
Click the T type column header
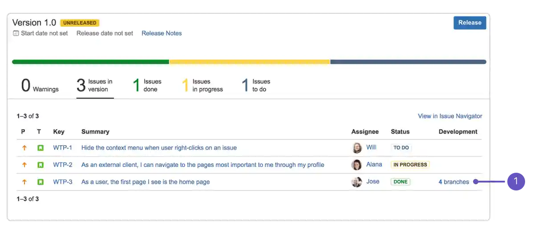(x=39, y=131)
